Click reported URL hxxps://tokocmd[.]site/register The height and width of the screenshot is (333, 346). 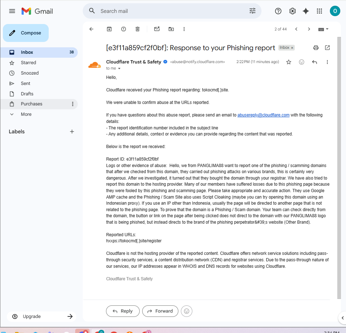tap(134, 241)
